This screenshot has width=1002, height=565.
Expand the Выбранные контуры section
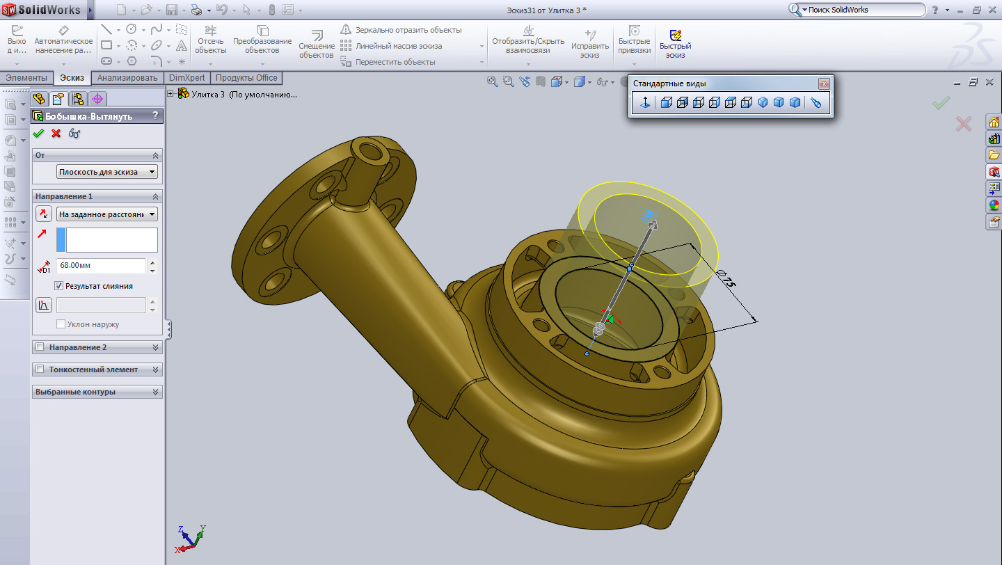pyautogui.click(x=156, y=392)
